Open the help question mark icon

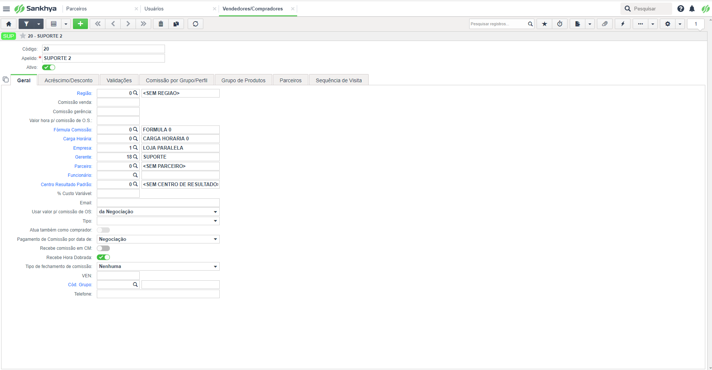pos(681,9)
